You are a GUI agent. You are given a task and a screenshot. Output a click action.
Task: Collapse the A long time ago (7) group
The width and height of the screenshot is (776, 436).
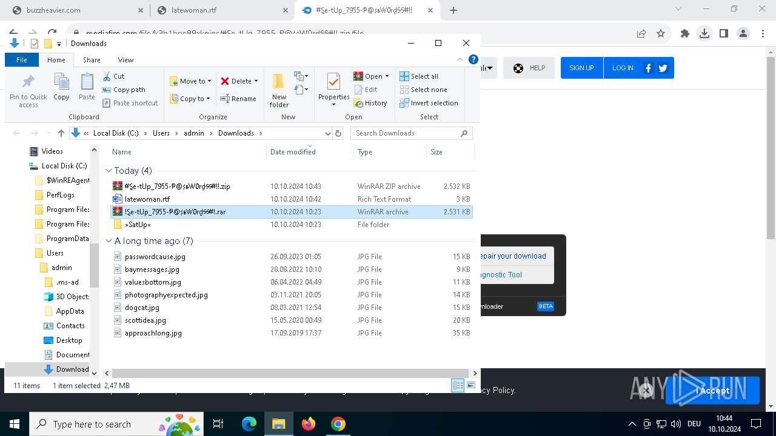(x=109, y=241)
